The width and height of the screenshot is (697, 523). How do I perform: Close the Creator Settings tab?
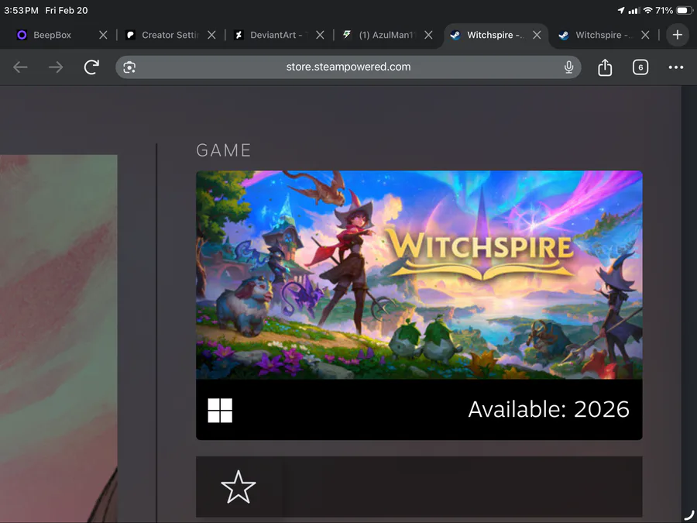pyautogui.click(x=211, y=35)
